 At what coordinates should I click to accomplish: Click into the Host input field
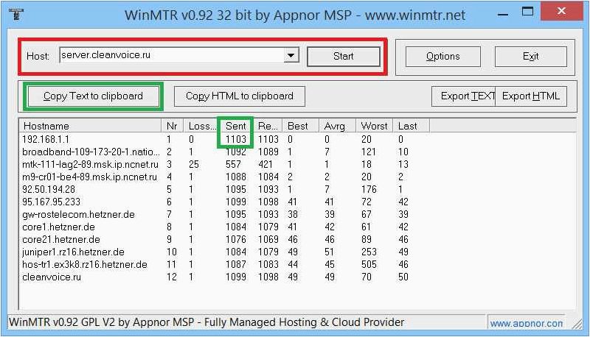point(172,55)
